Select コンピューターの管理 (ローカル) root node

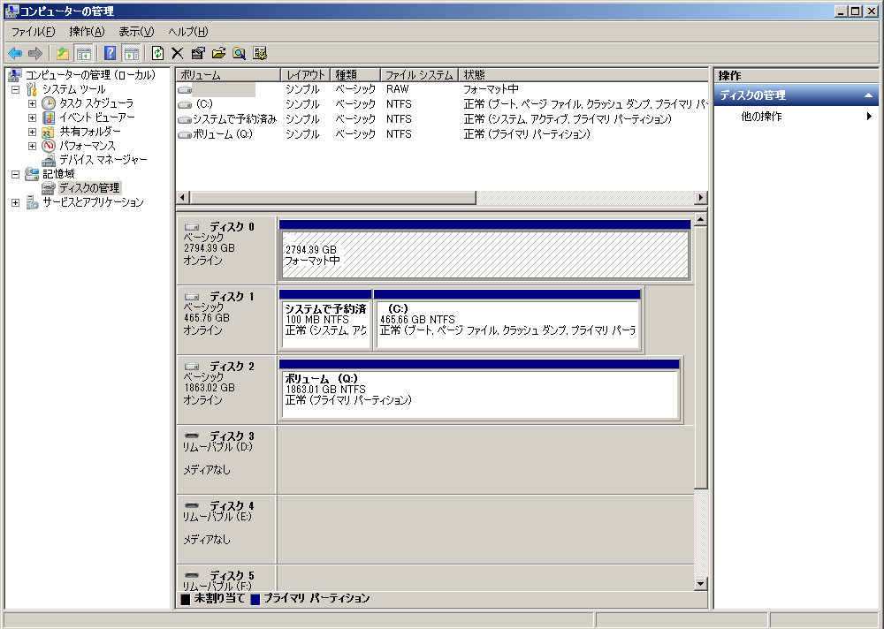(x=90, y=75)
